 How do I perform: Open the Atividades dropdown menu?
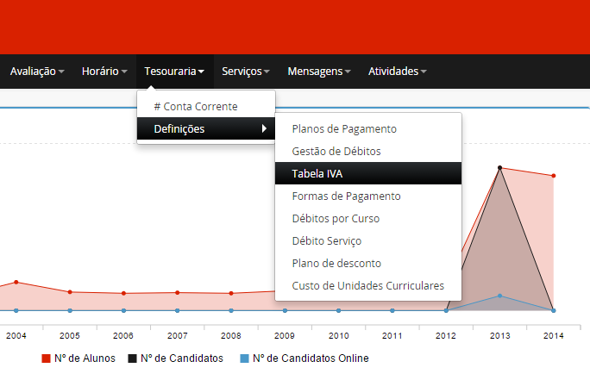(x=397, y=72)
